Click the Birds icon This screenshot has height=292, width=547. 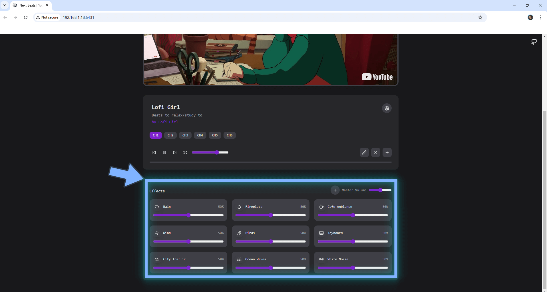pos(239,233)
